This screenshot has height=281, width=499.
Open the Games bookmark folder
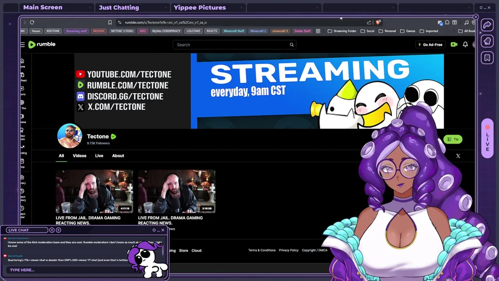[407, 31]
